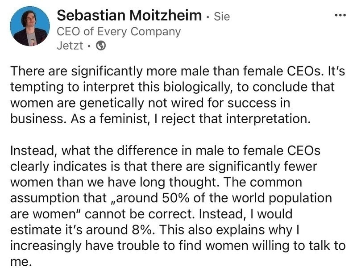This screenshot has width=357, height=276.
Task: Open the three-dot post options menu
Action: coord(340,15)
